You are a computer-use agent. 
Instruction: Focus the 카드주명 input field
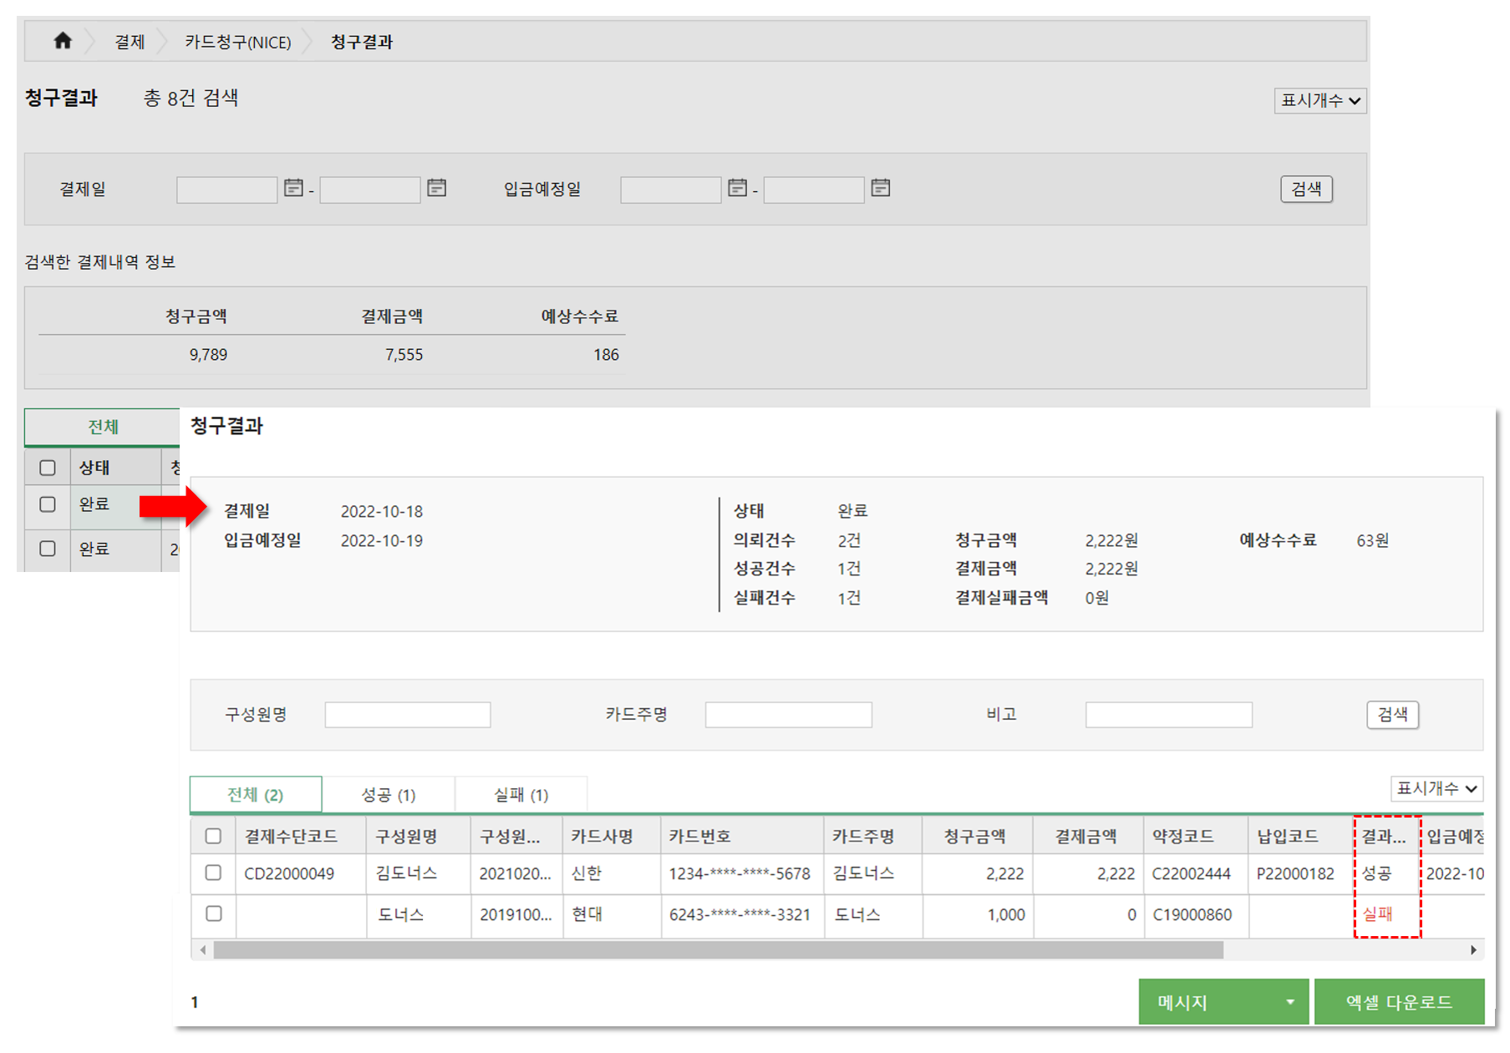click(788, 715)
